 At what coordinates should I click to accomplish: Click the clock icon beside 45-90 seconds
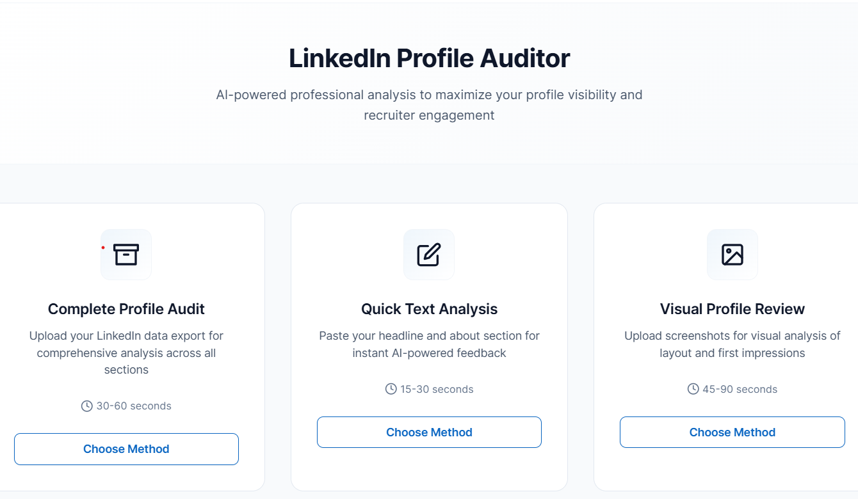(x=693, y=389)
